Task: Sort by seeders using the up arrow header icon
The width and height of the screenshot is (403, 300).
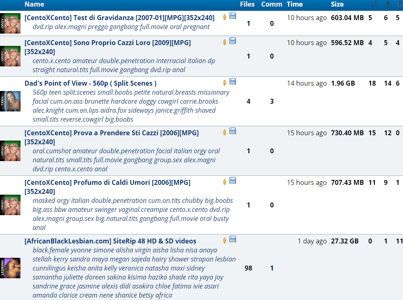Action: point(388,4)
